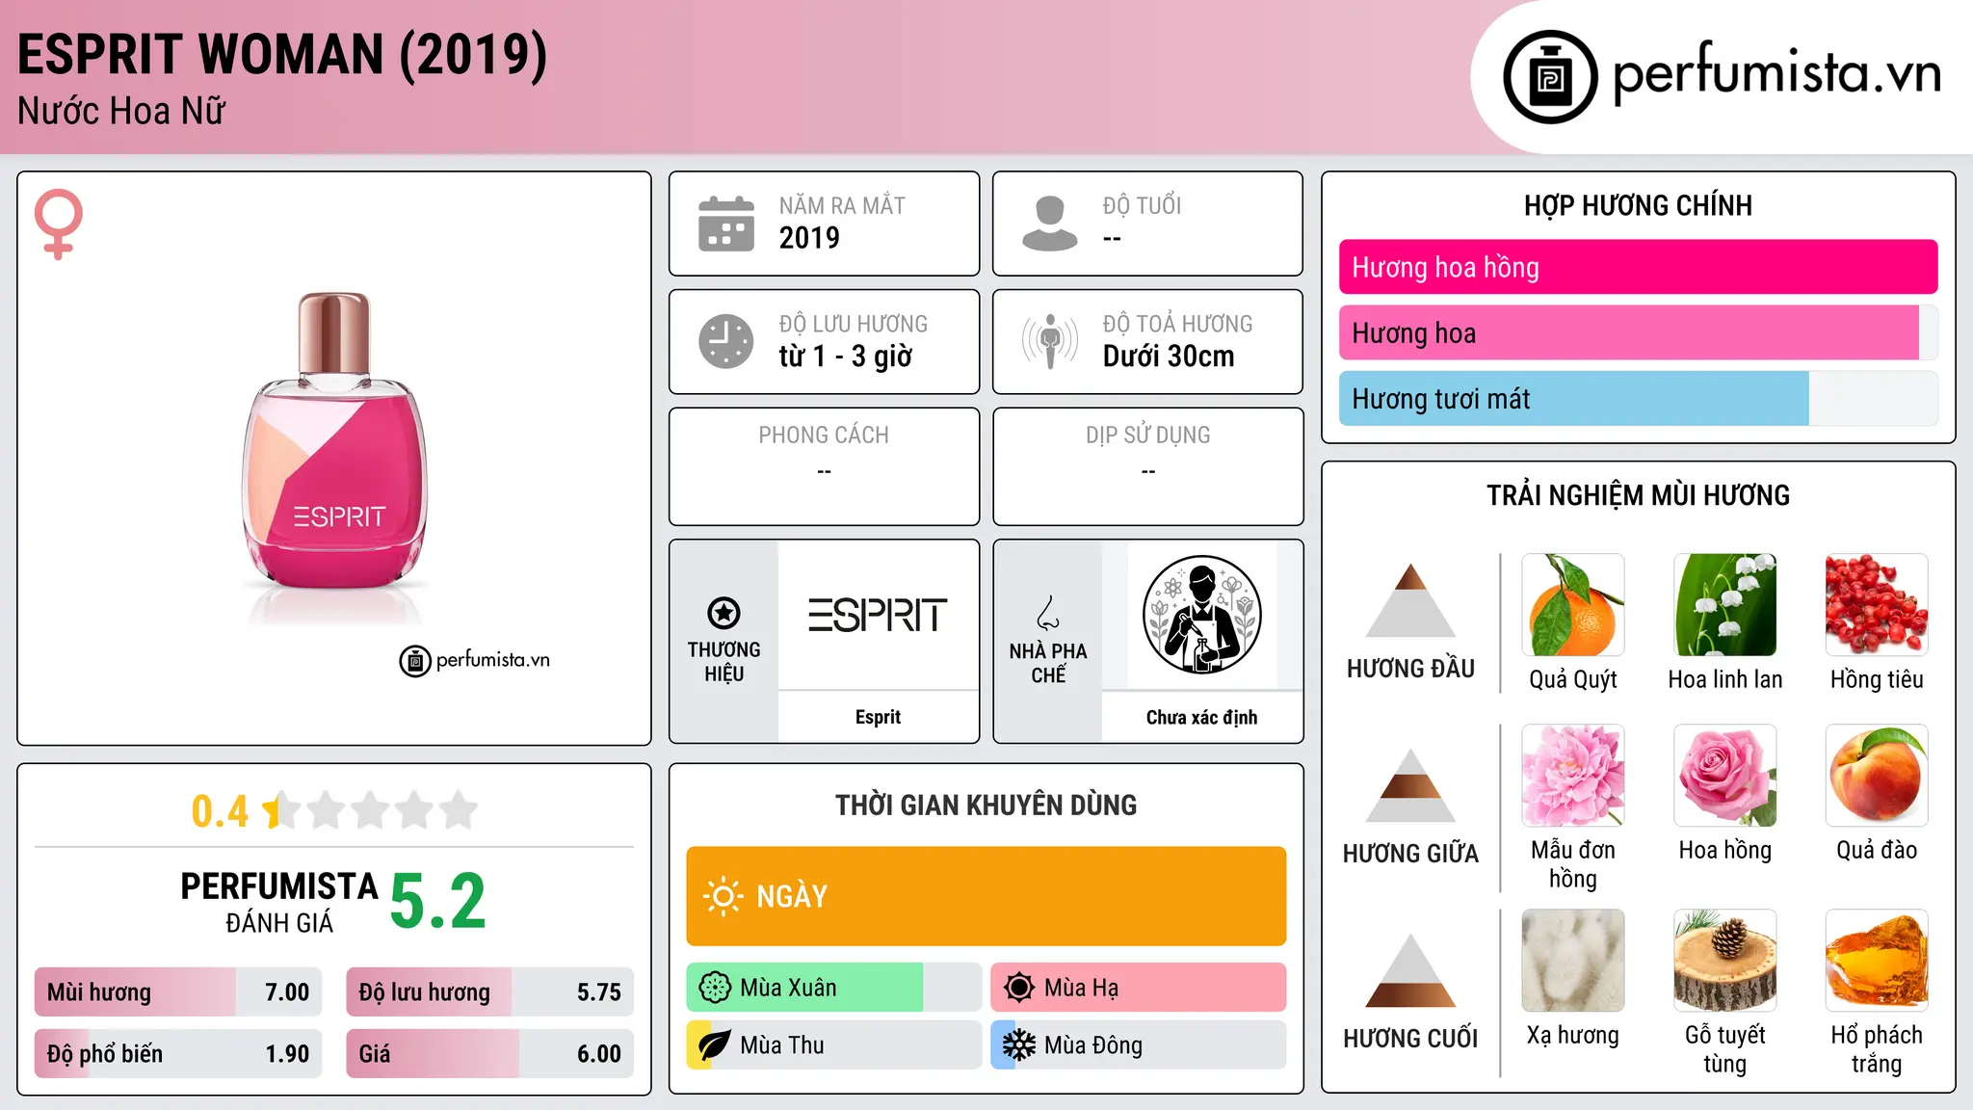
Task: Click the leaf icon for Mùa Thu
Action: tap(714, 1045)
